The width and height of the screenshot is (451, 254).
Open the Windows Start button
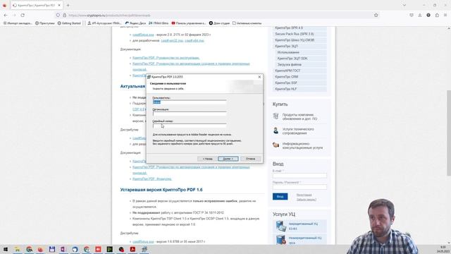(x=6, y=249)
